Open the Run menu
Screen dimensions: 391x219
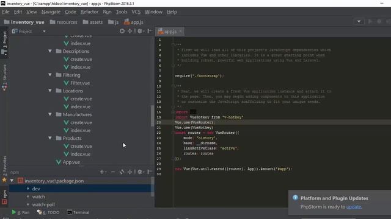coord(107,12)
